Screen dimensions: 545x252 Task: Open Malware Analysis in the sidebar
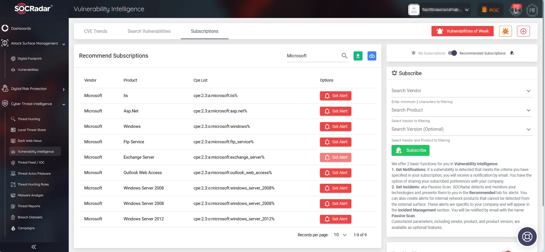pyautogui.click(x=30, y=195)
